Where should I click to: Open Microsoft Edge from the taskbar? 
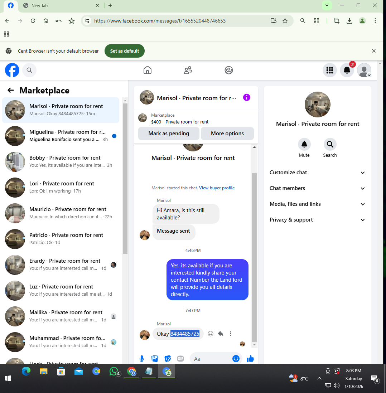(26, 372)
